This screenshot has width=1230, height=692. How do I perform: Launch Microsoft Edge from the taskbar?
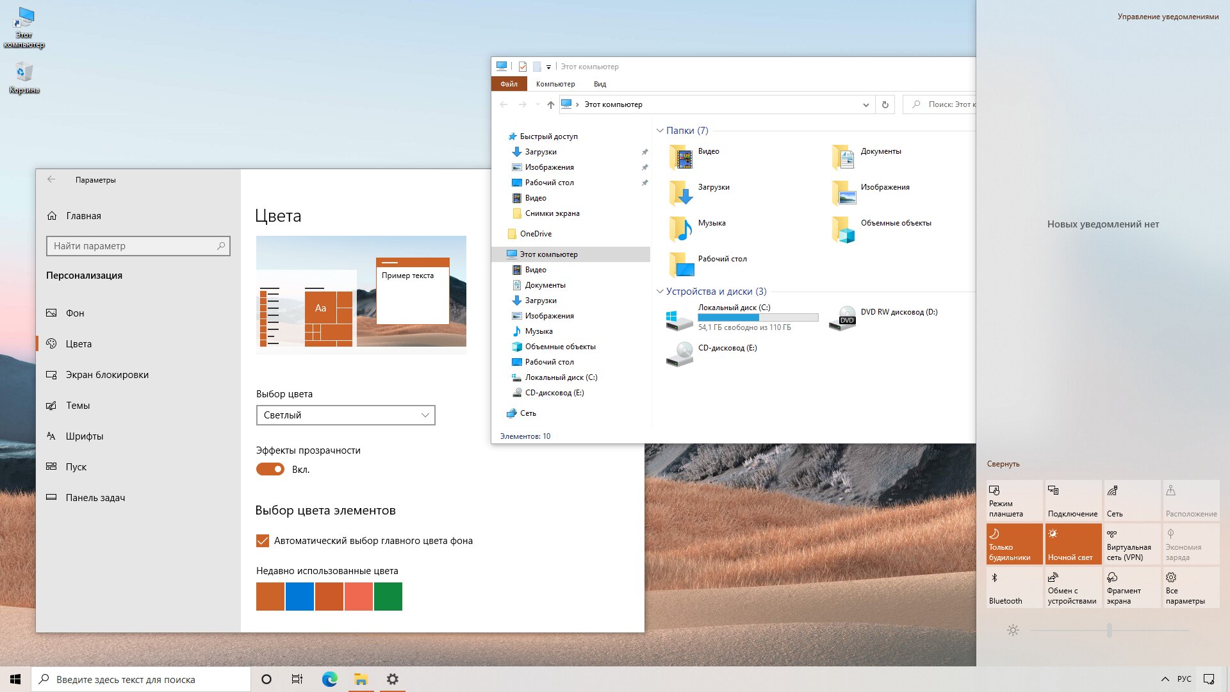pyautogui.click(x=329, y=679)
